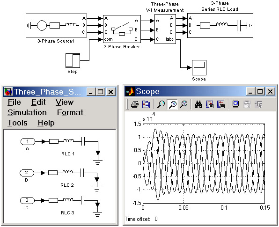Click the 'com' port label on breaker

108,39
